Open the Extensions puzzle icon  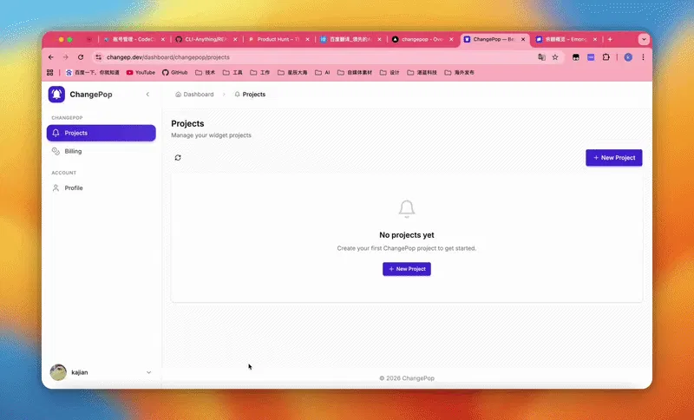(x=606, y=57)
